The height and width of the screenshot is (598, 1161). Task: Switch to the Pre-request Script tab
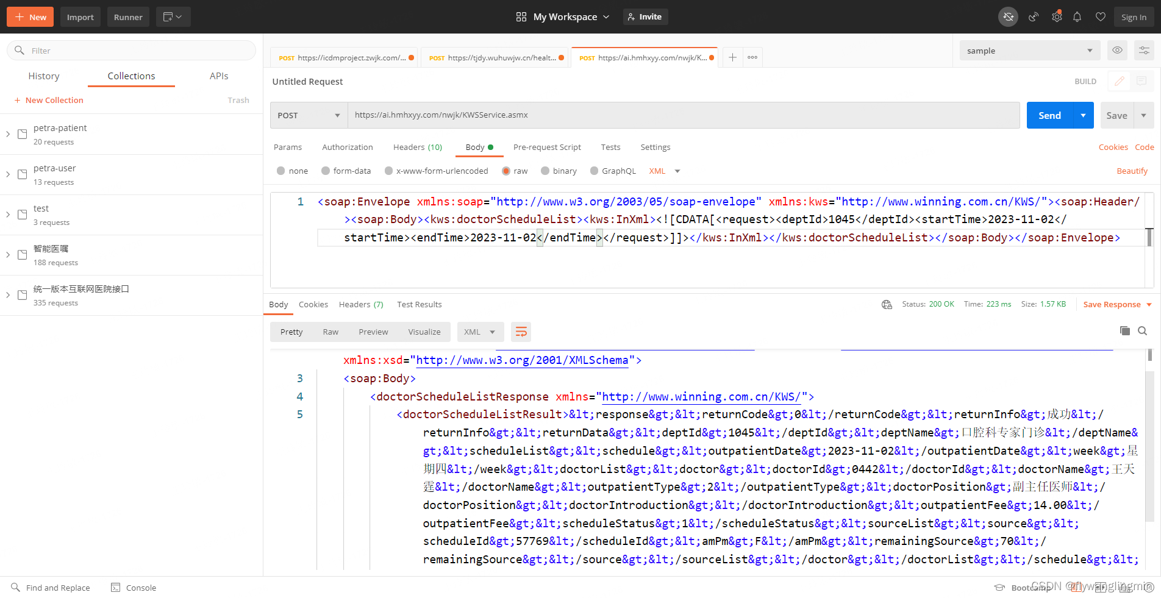point(547,147)
